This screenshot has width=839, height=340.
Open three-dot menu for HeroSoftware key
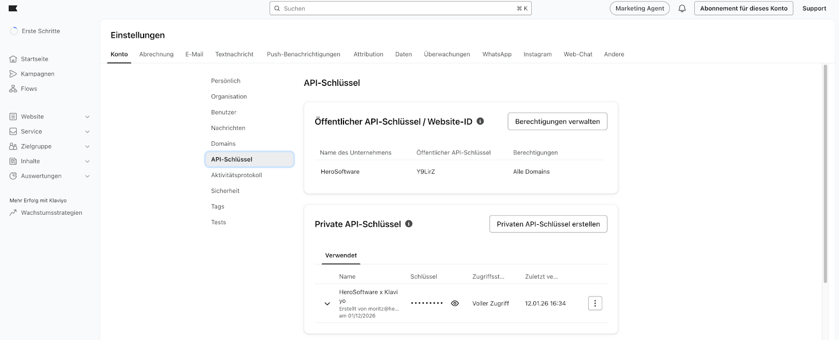click(595, 303)
